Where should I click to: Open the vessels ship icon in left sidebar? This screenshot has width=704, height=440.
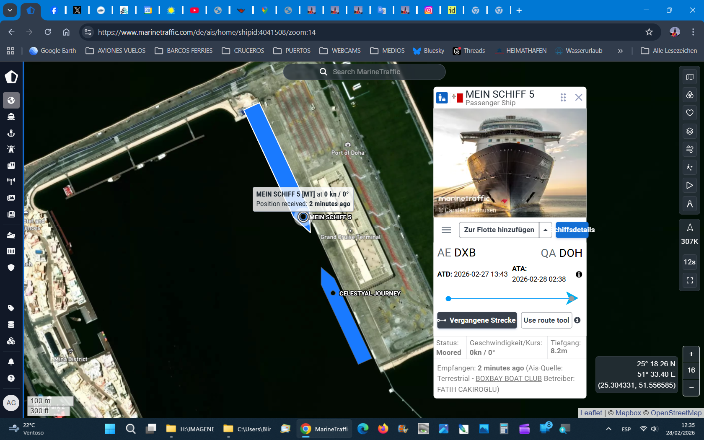click(x=11, y=117)
